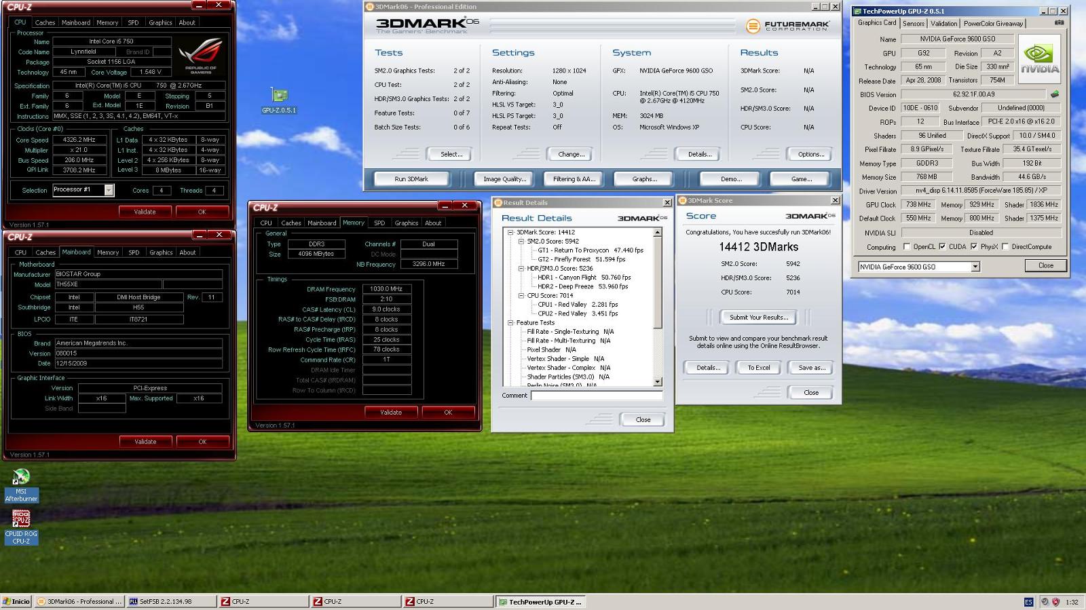This screenshot has height=610, width=1086.
Task: Click the taskbar clock showing 1:32
Action: point(1072,602)
